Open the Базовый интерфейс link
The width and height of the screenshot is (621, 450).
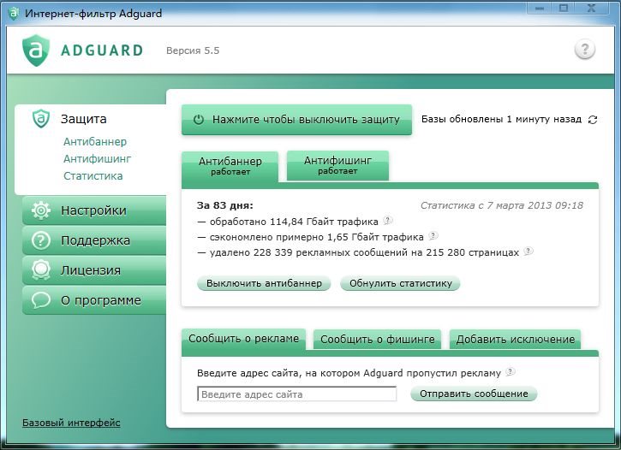(x=71, y=423)
